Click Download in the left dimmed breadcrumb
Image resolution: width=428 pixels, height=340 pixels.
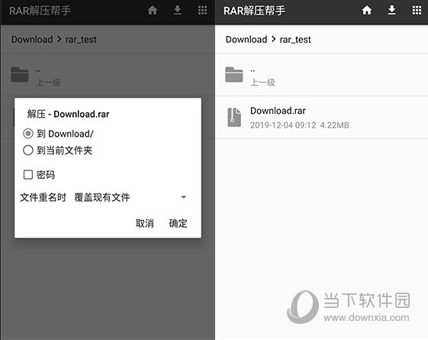tap(32, 40)
